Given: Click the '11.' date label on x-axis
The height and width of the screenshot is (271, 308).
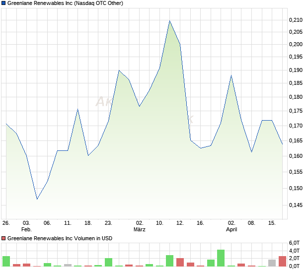Looking at the screenshot, I should click(68, 223).
